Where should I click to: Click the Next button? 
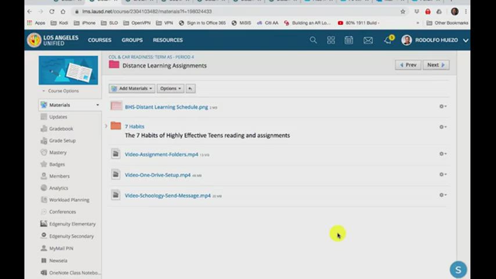pos(436,65)
